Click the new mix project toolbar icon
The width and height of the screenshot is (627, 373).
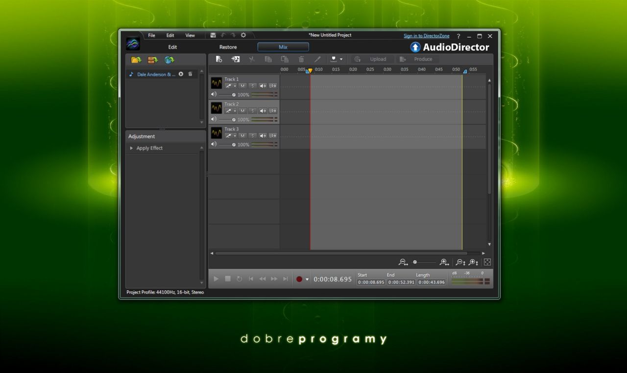219,59
